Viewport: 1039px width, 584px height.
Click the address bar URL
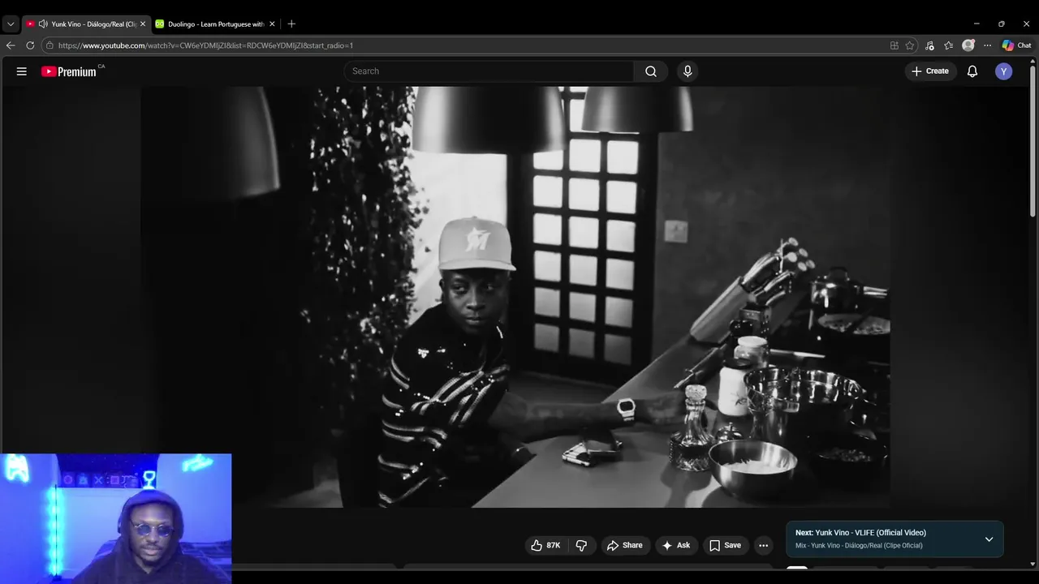pos(205,45)
